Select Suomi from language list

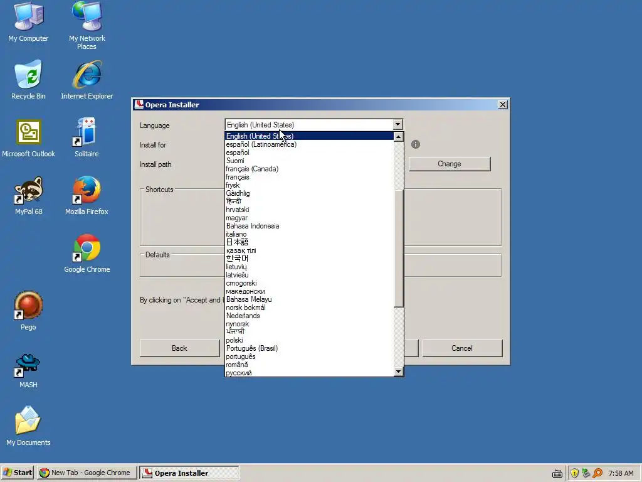[x=309, y=161]
